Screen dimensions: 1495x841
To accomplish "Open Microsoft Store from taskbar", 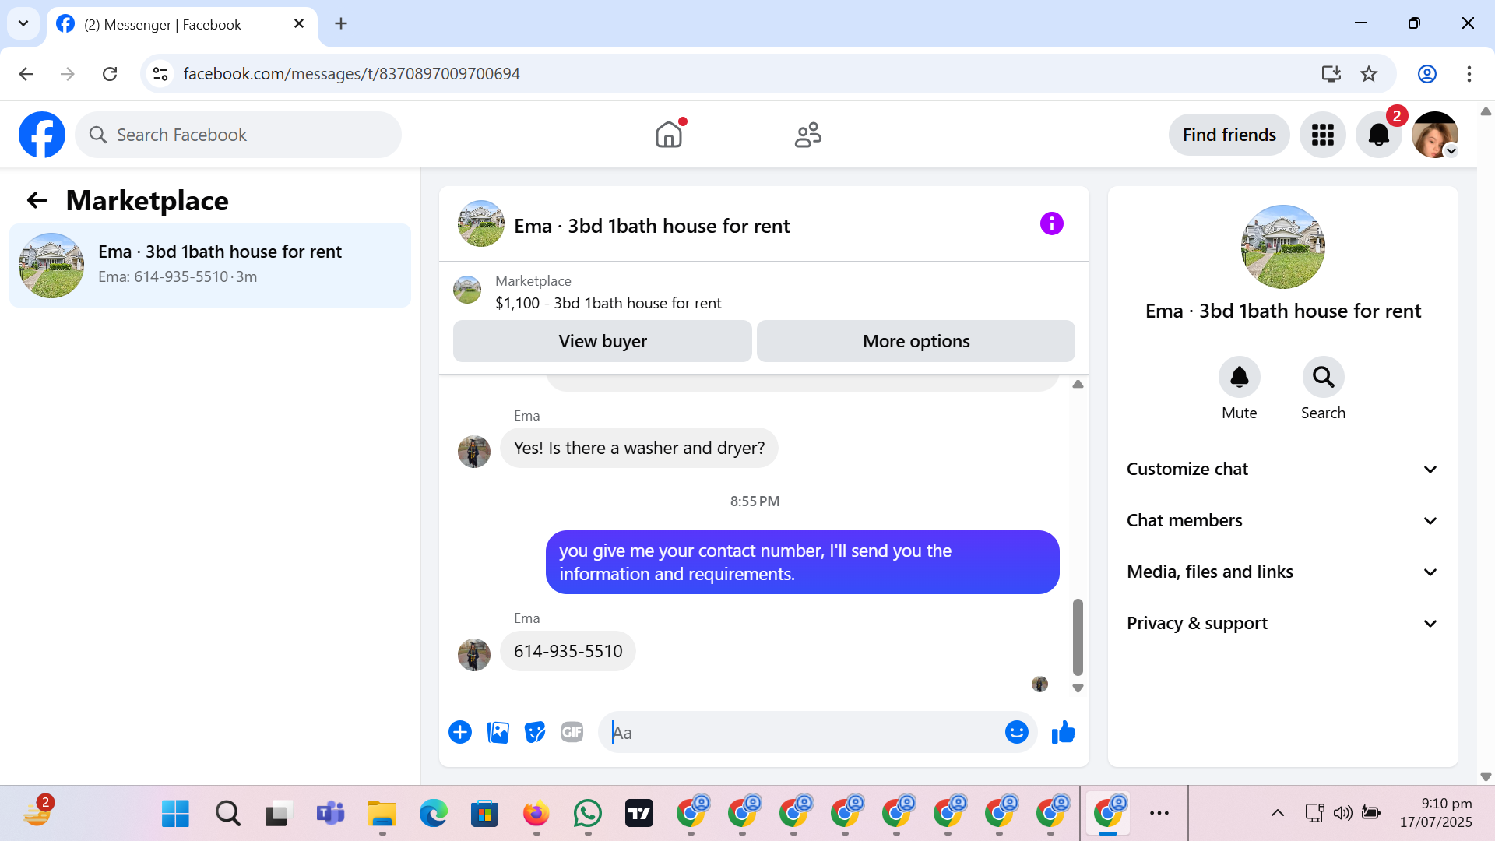I will (x=484, y=814).
